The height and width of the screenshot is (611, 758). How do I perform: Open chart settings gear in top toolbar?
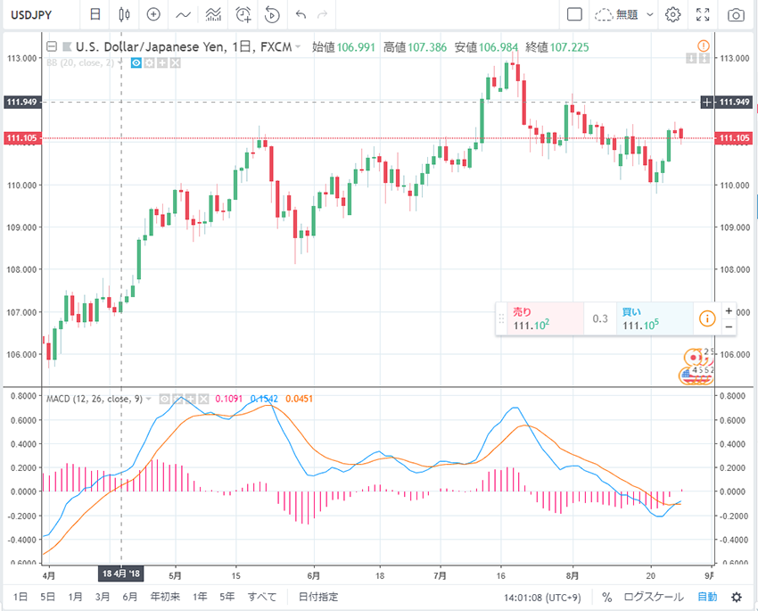click(x=672, y=14)
